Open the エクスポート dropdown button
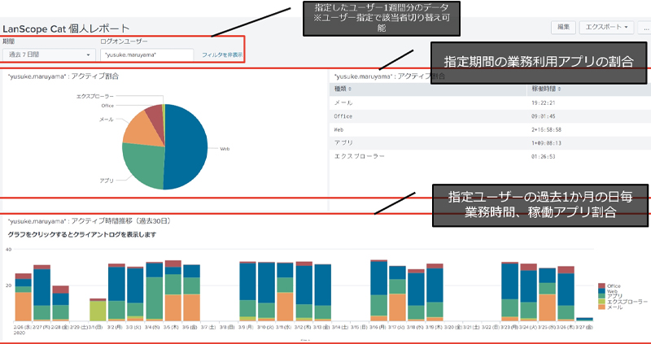Viewport: 651px width, 344px height. [606, 27]
